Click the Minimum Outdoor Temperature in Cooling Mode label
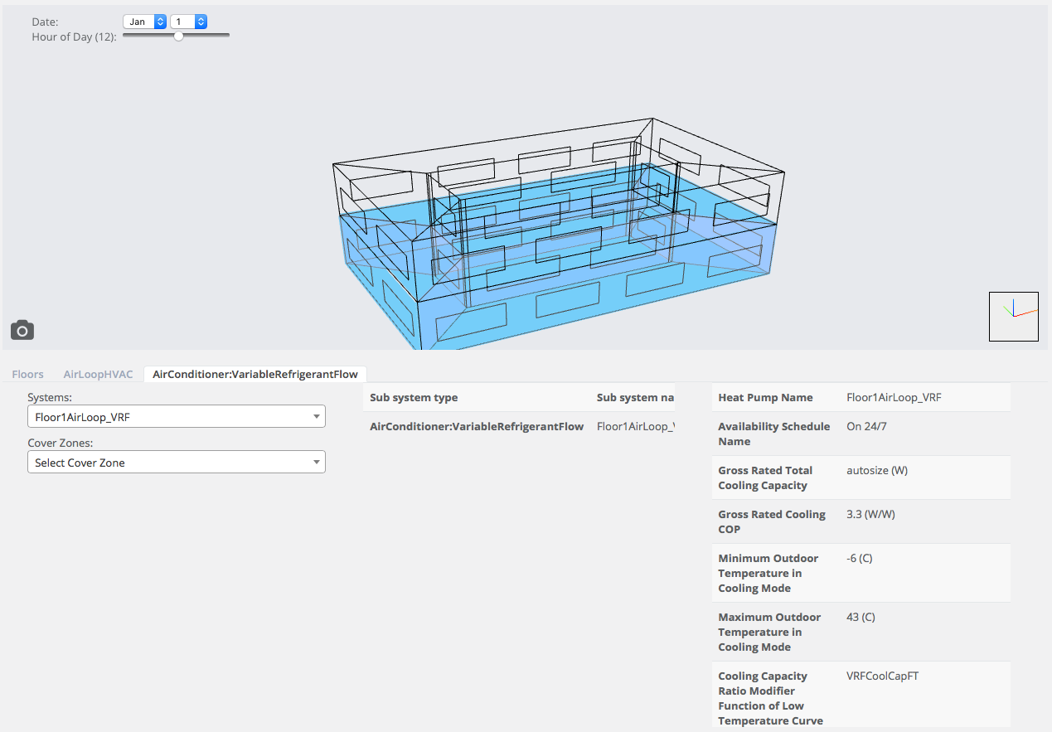This screenshot has height=732, width=1052. coord(768,573)
